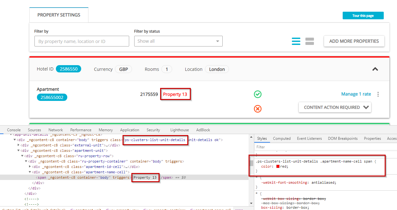Collapse the hotel 2586550 panel chevron
The width and height of the screenshot is (397, 210).
tap(375, 69)
